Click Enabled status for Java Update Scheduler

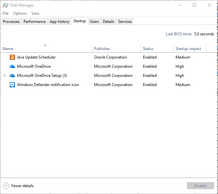click(150, 57)
